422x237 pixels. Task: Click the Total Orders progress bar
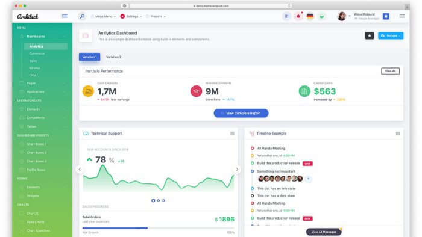(x=158, y=228)
